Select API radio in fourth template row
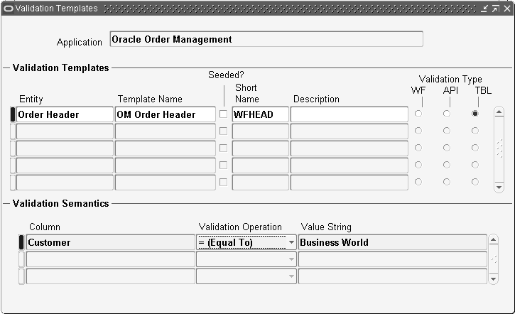The image size is (515, 314). 447,165
